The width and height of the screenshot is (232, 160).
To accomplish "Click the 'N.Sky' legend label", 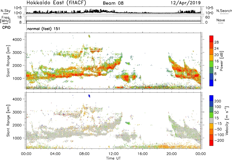I will click(x=6, y=11).
